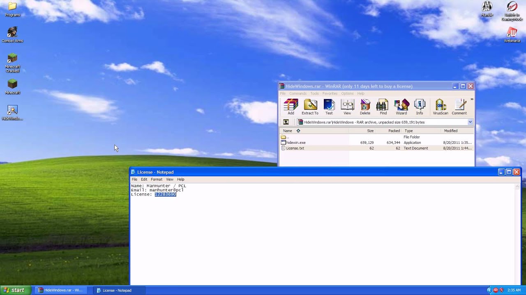The height and width of the screenshot is (295, 526).
Task: Select the Webinaria desktop shortcut
Action: coord(512,35)
